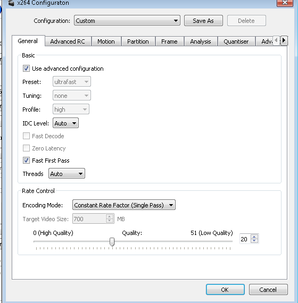The height and width of the screenshot is (303, 298).
Task: Click the '0 (High Quality)' label
Action: 53,233
